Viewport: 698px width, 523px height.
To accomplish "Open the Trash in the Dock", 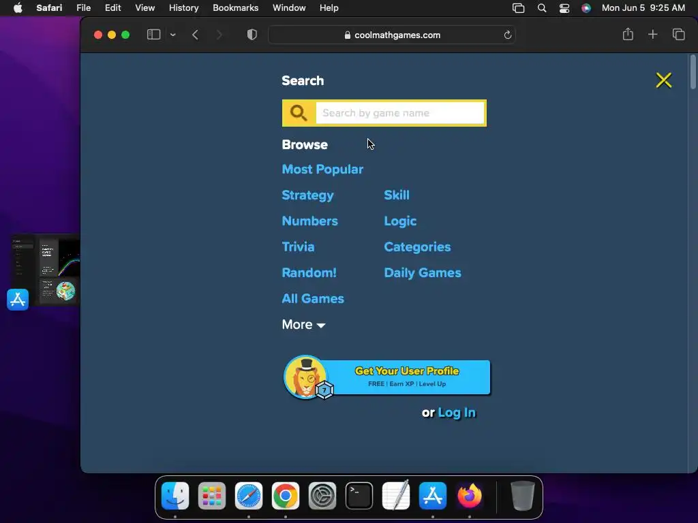I will [523, 496].
